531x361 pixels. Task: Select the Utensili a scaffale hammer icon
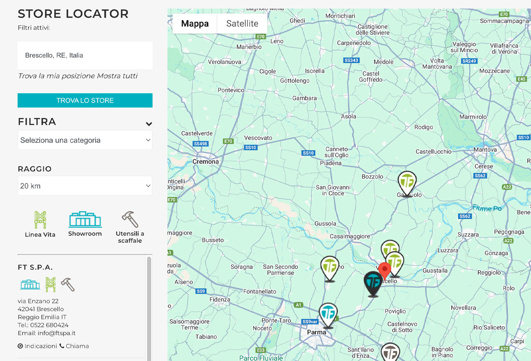pos(130,220)
